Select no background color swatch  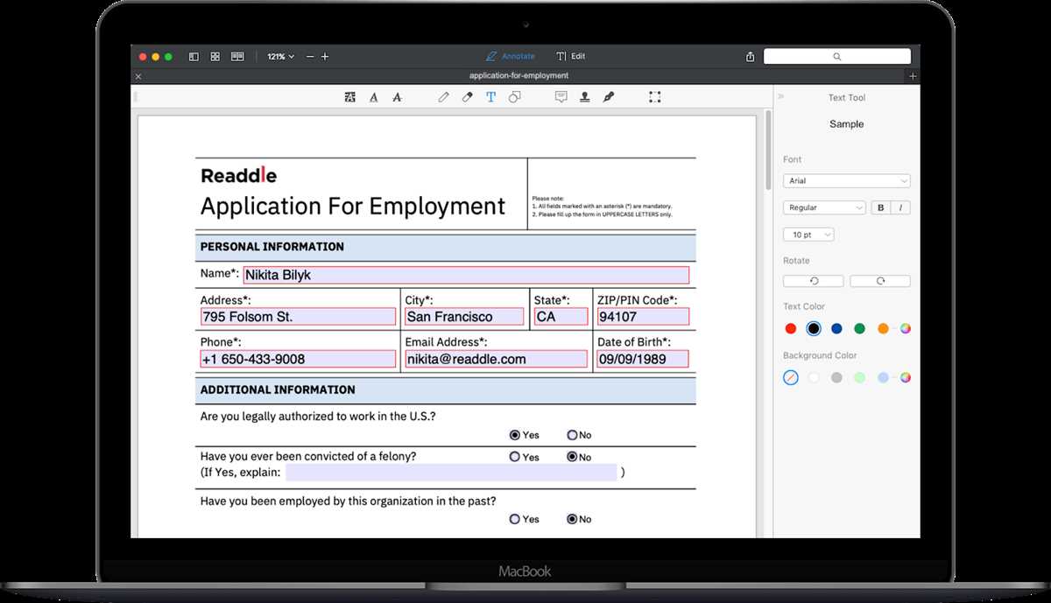[790, 377]
